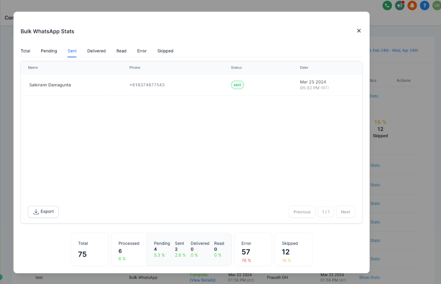Click Bulk WhatsApp cell in background row

click(x=143, y=277)
